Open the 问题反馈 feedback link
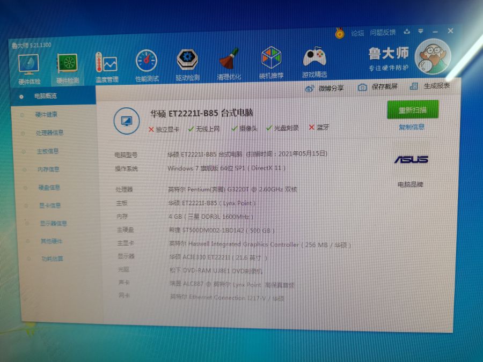This screenshot has width=483, height=362. pyautogui.click(x=383, y=32)
